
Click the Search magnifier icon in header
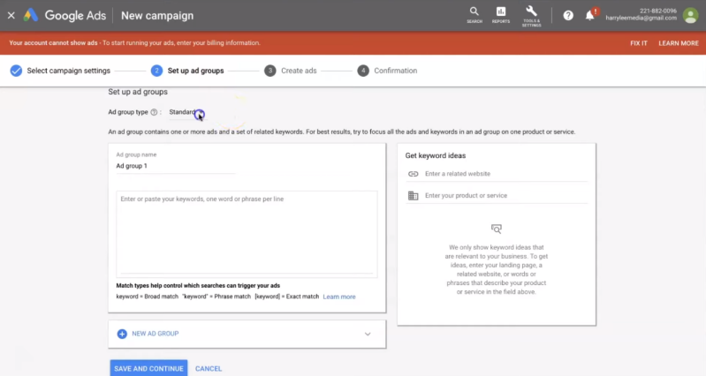click(474, 13)
